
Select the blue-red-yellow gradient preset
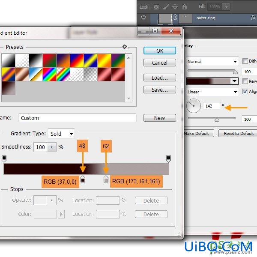(77, 60)
